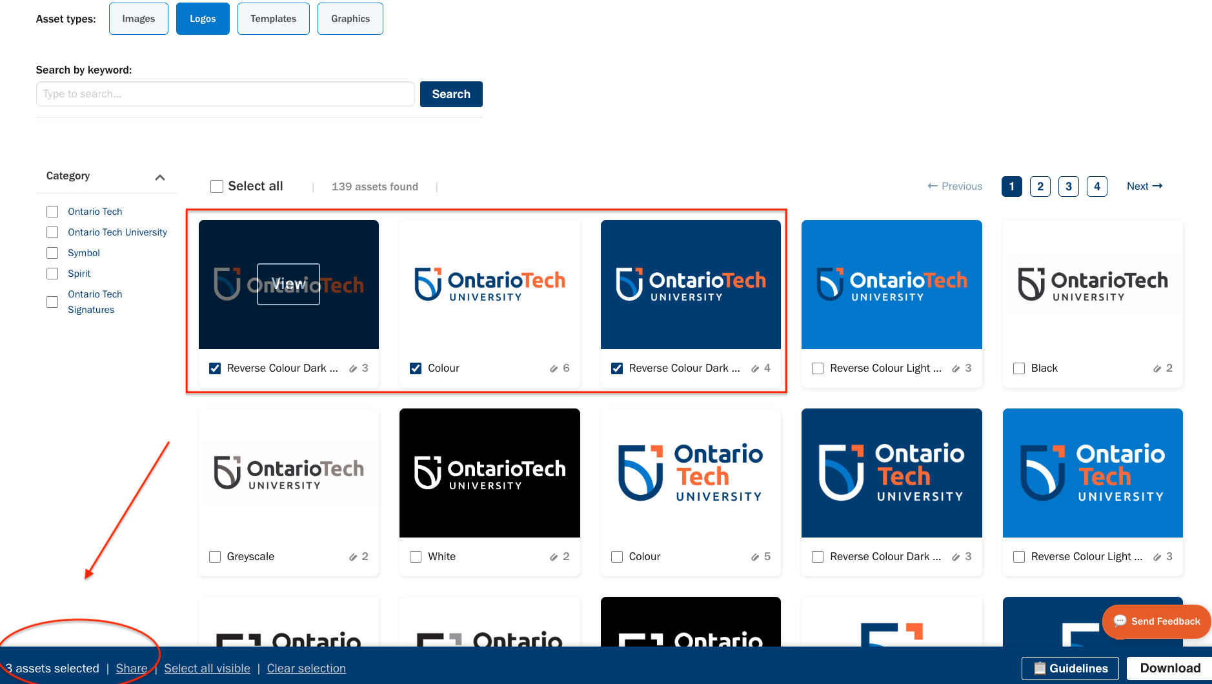Click the Send Feedback chat icon
The width and height of the screenshot is (1212, 684).
[1120, 621]
